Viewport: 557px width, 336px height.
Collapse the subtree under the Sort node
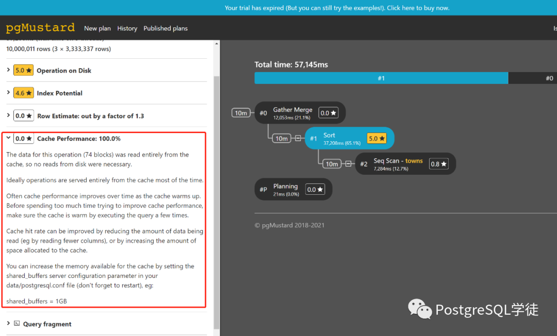(298, 138)
